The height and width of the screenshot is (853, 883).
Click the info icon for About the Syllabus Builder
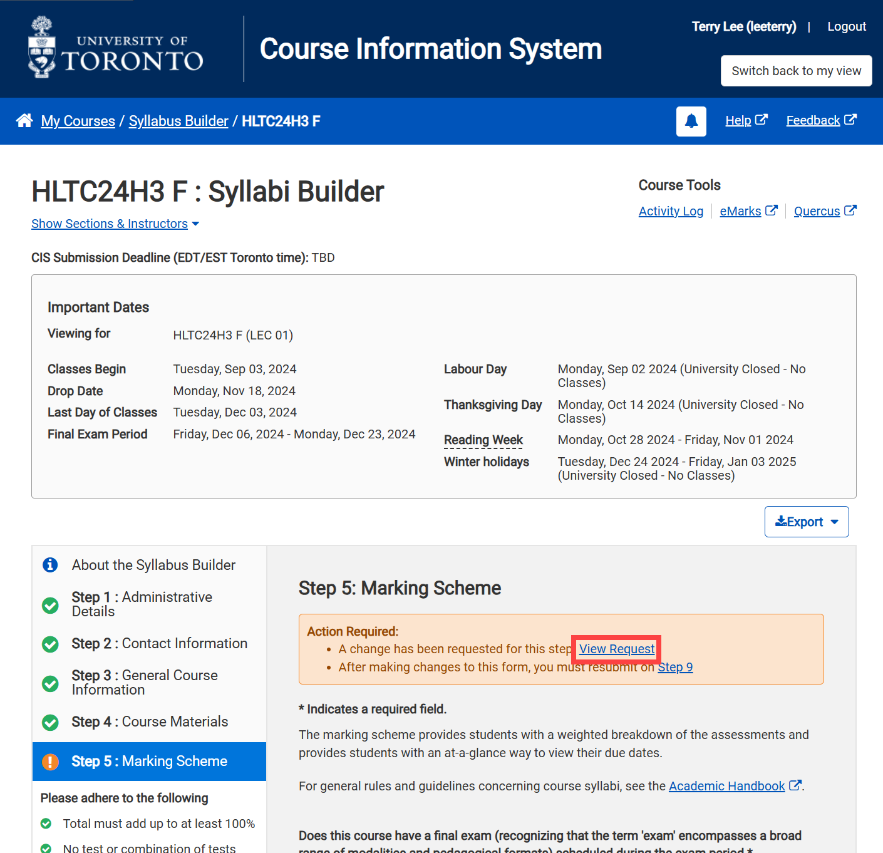click(x=50, y=565)
